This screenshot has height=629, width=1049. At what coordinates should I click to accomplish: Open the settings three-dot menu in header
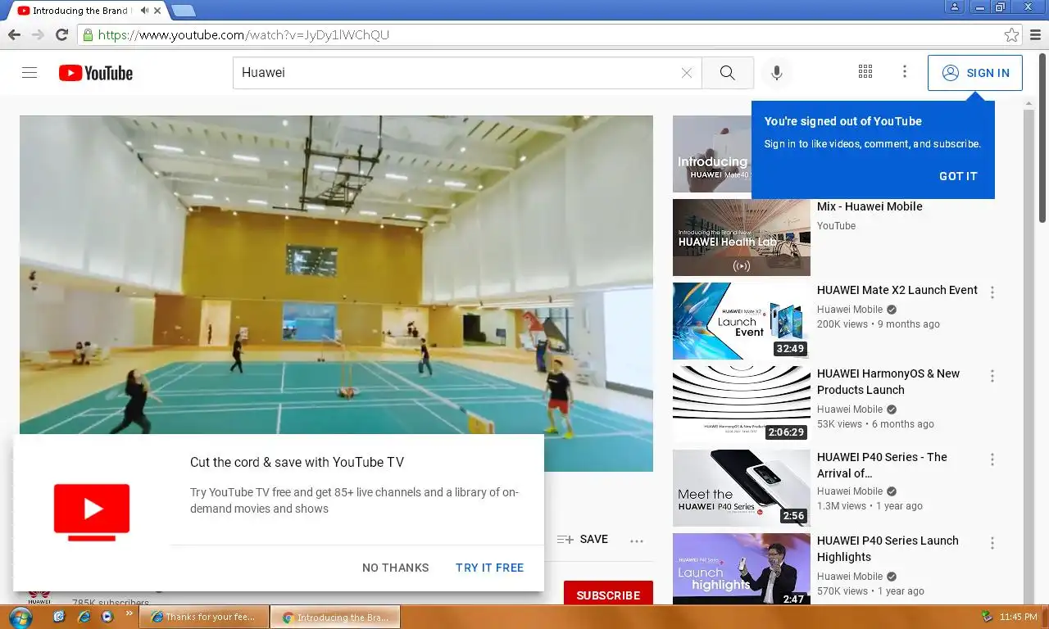[x=905, y=72]
